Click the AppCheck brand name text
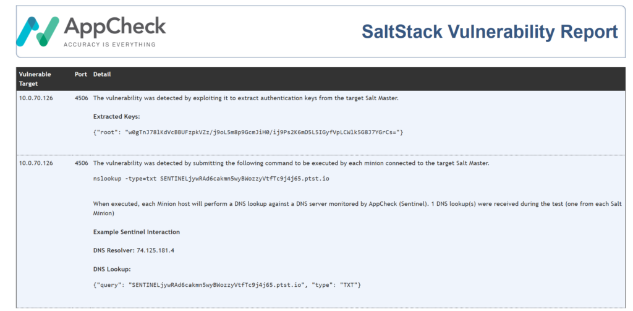This screenshot has width=633, height=311. click(x=114, y=27)
